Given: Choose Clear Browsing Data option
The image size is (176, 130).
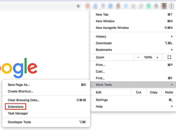Looking at the screenshot, I should [x=24, y=100].
